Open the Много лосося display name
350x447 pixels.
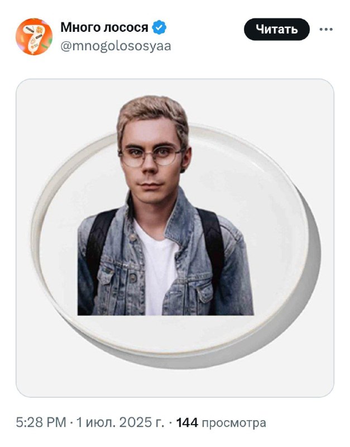click(104, 27)
